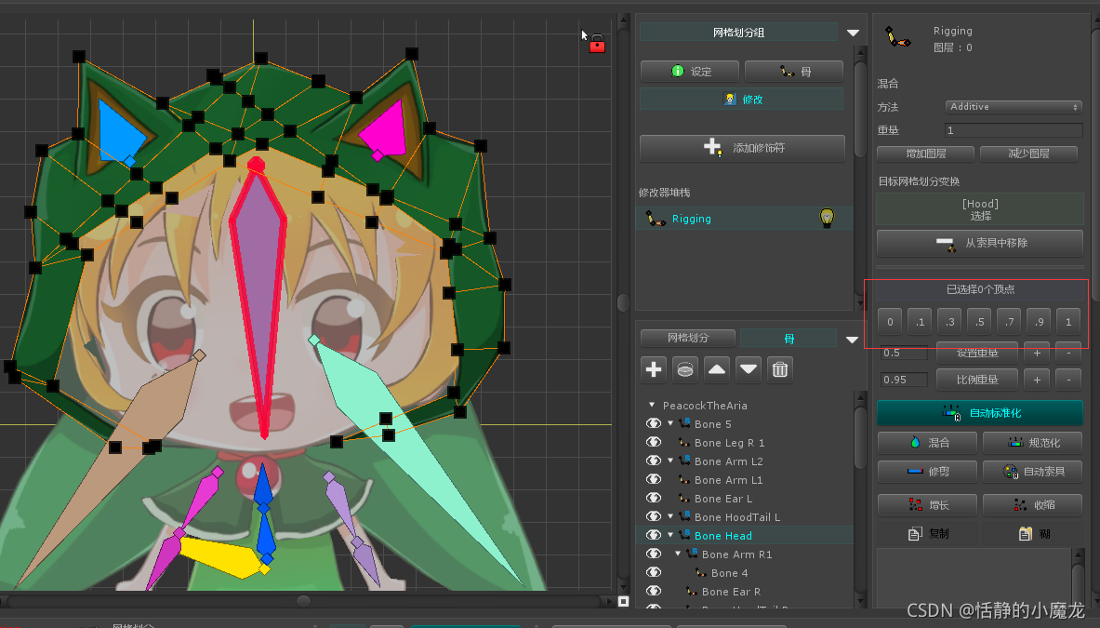Toggle 自动标准化 auto normalize button
The image size is (1100, 628).
[x=979, y=412]
